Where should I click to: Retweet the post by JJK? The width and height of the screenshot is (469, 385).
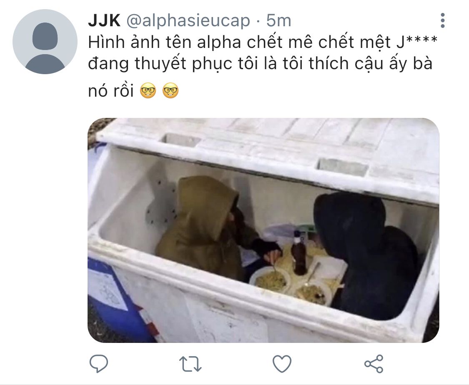pos(190,364)
